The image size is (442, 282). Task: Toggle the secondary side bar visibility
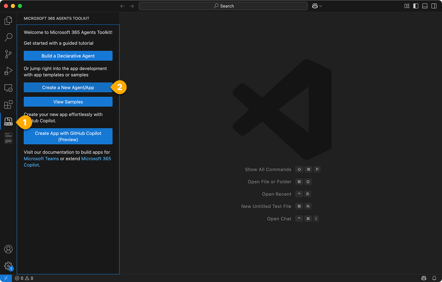click(x=434, y=6)
